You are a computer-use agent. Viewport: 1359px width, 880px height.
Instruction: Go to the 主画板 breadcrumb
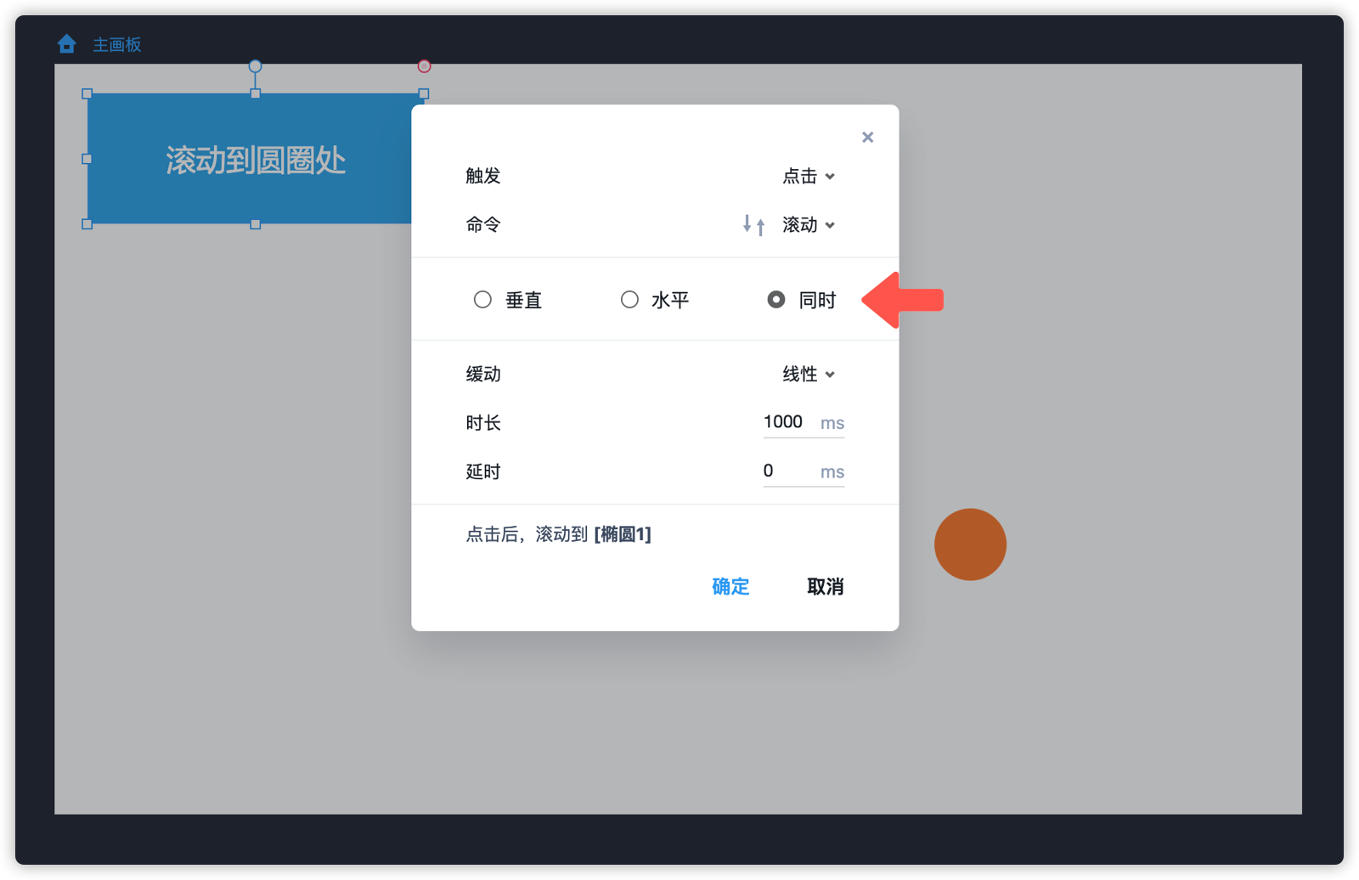point(117,45)
